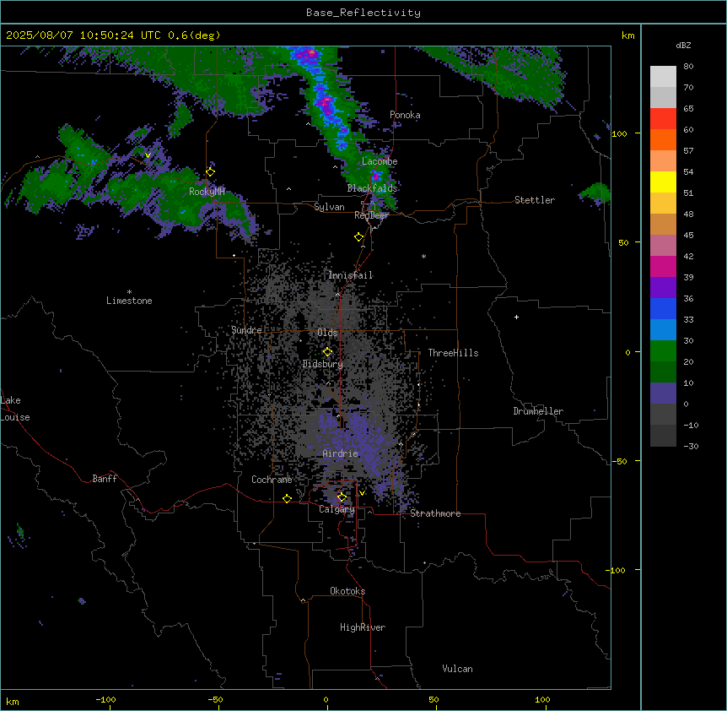Click the 54 label on the dBZ legend
Screen dimensions: 727x711
688,171
